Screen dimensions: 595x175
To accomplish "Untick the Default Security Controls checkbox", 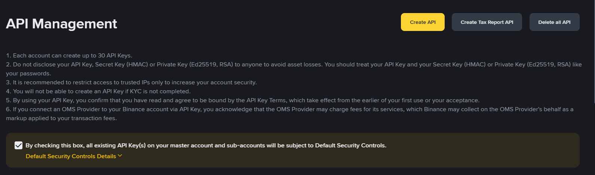I will coord(18,145).
